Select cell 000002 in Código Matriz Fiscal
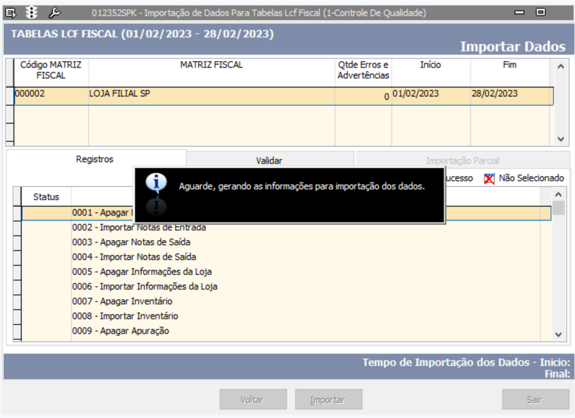575x418 pixels. click(x=51, y=96)
